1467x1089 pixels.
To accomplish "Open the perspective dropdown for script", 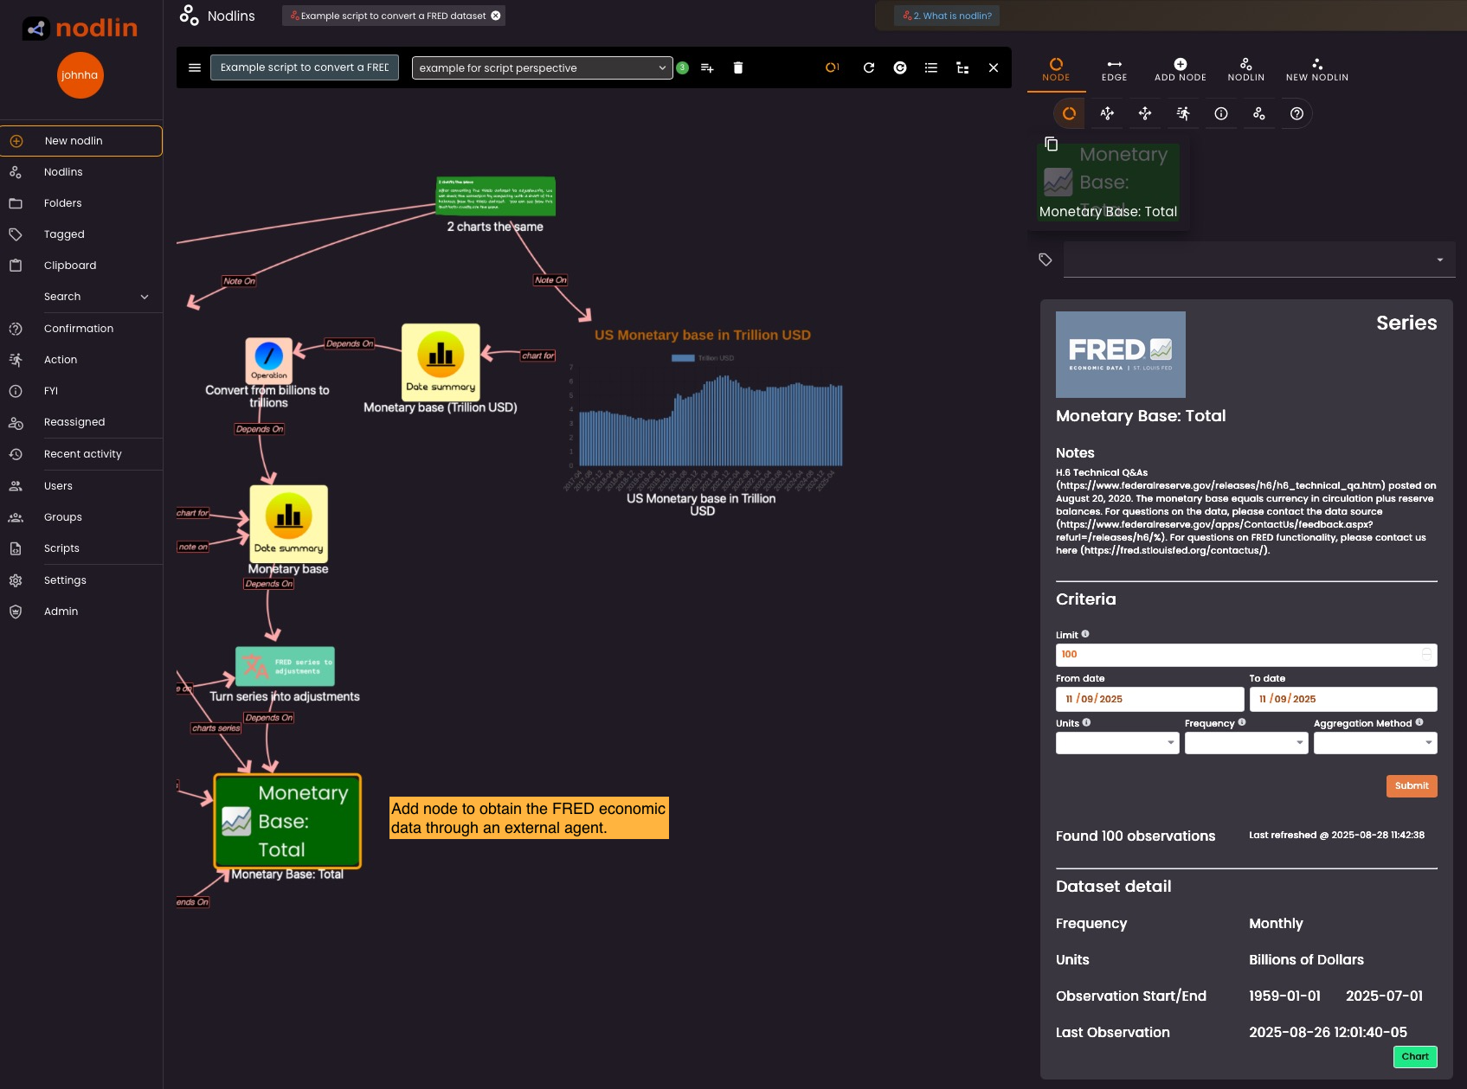I will pos(542,67).
